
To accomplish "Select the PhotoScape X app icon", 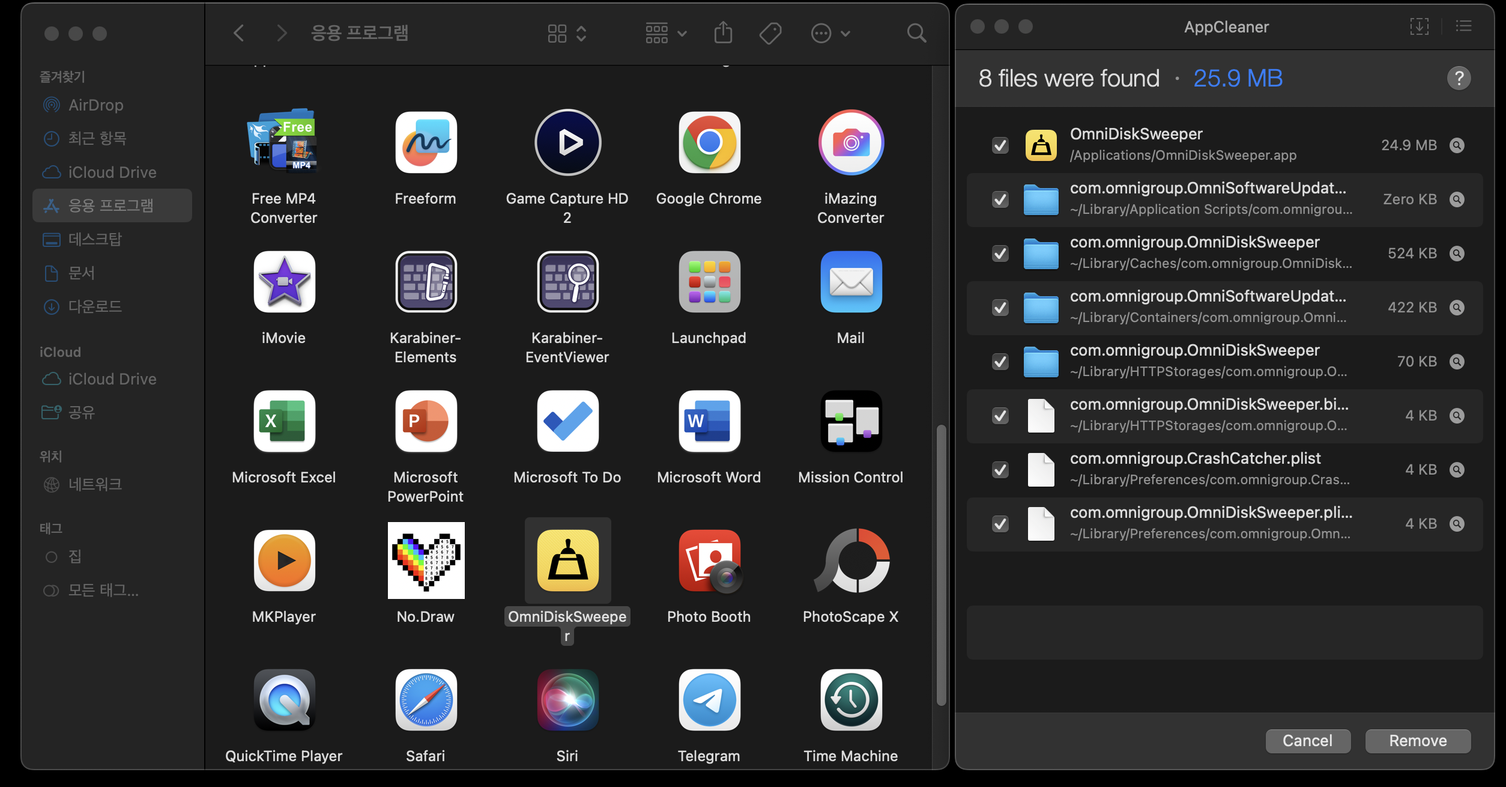I will (x=851, y=561).
